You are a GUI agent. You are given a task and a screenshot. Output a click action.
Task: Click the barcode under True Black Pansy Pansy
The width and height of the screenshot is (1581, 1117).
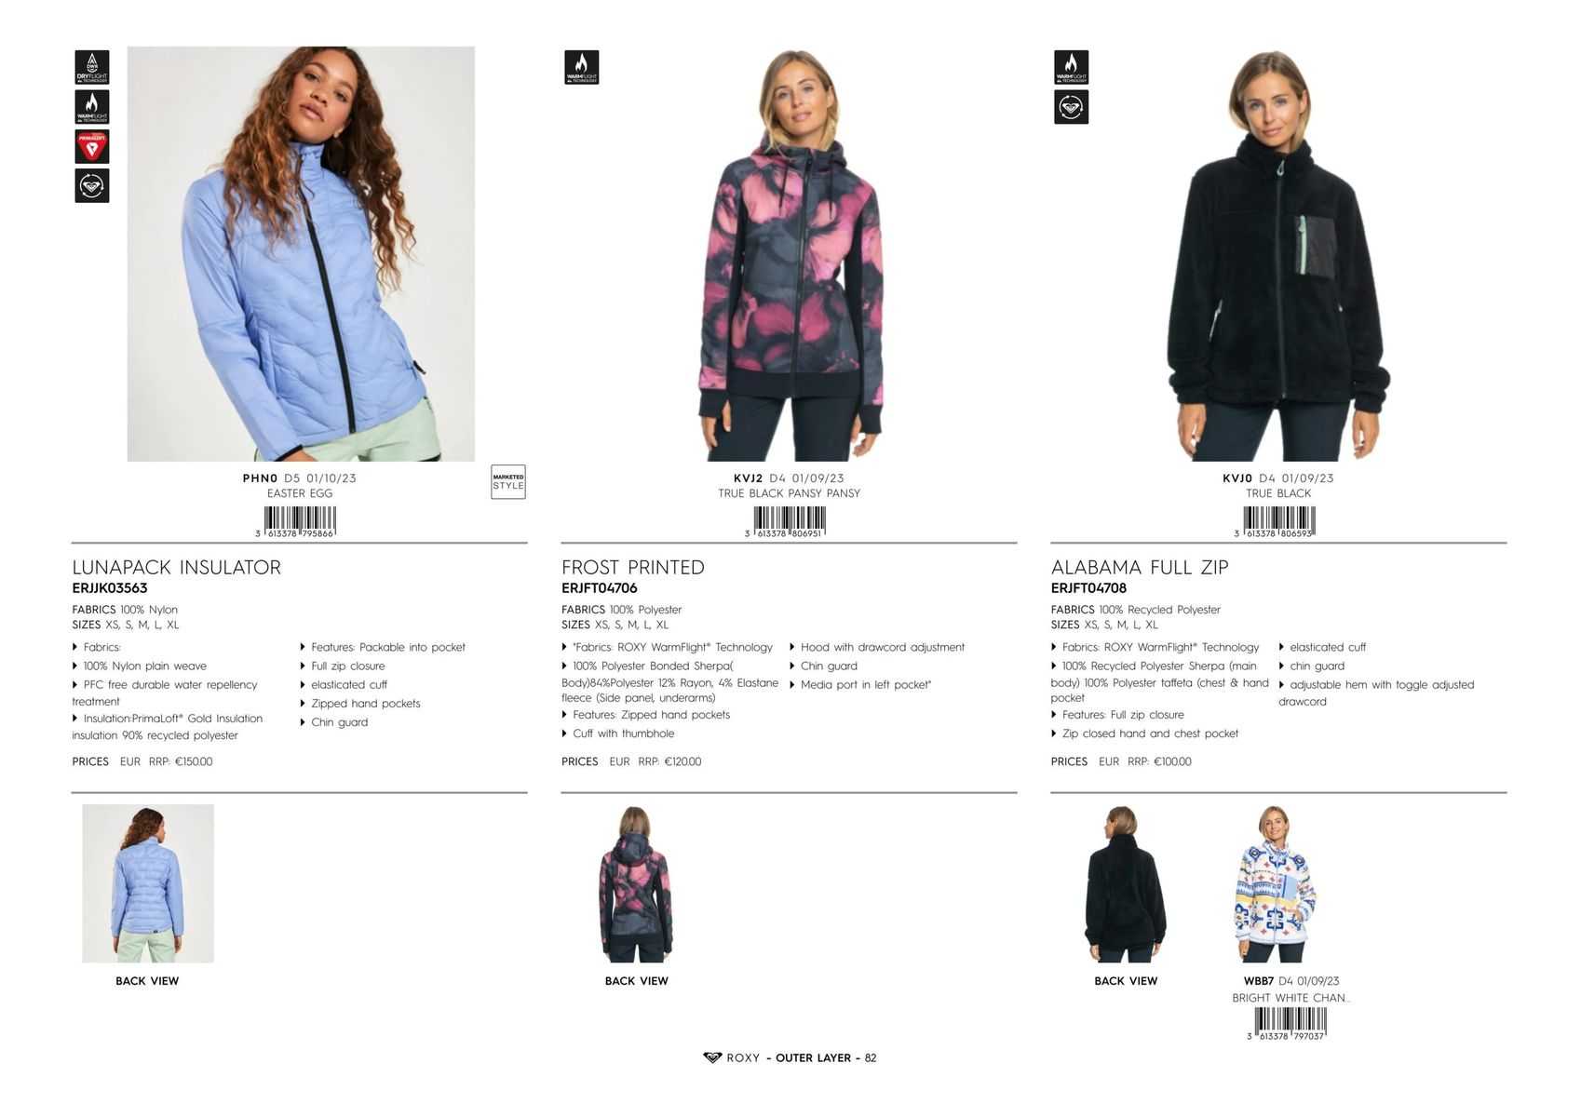789,522
